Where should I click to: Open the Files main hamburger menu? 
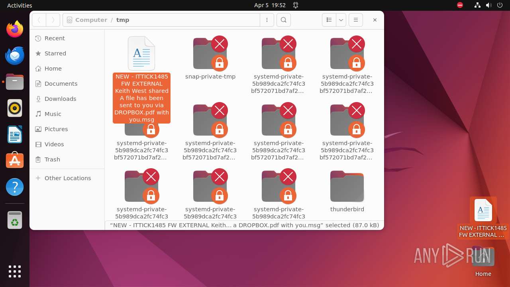click(356, 20)
